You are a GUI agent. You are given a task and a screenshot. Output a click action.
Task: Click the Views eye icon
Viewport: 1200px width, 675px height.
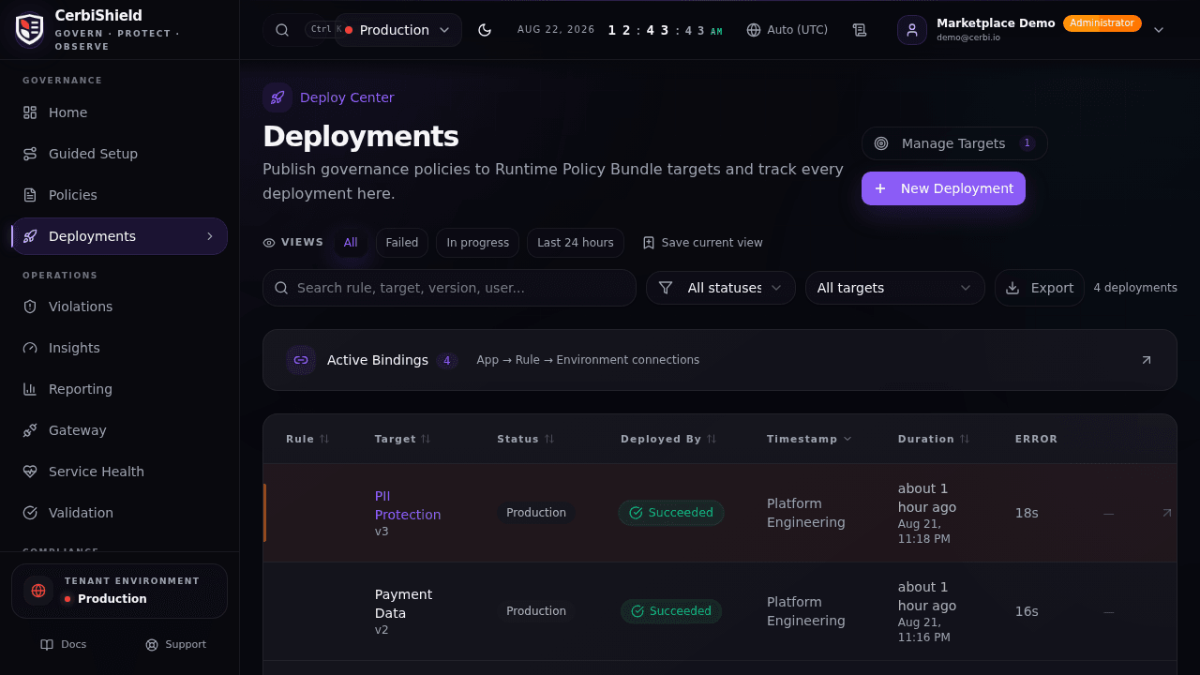coord(269,243)
